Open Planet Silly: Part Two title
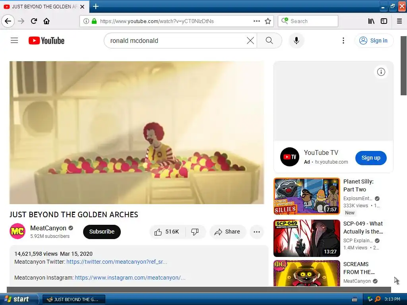 coord(359,185)
